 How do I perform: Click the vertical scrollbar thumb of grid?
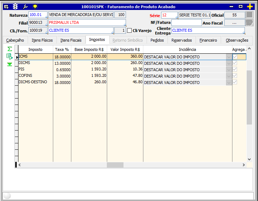coord(249,97)
